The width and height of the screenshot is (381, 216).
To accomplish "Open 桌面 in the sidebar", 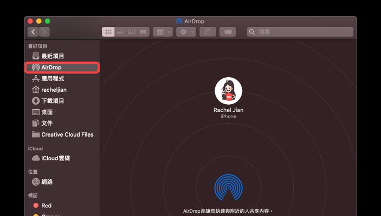I will coord(62,112).
